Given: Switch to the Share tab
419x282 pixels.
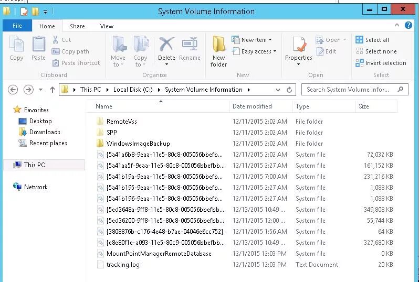Looking at the screenshot, I should click(x=77, y=26).
